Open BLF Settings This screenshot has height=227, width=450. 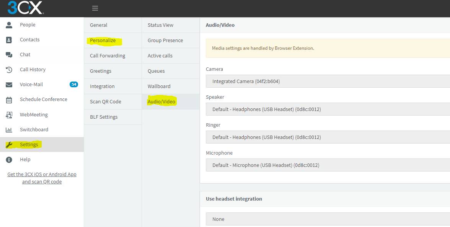[113, 117]
